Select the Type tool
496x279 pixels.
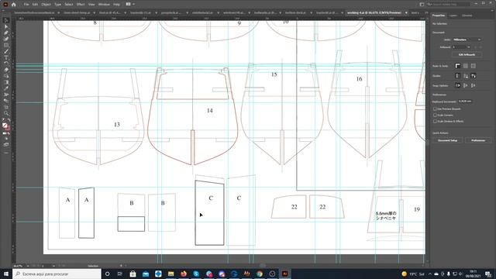tap(6, 57)
